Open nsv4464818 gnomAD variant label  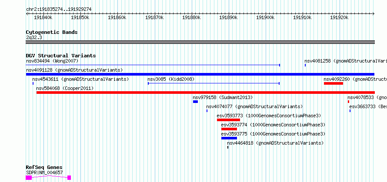(x=275, y=143)
